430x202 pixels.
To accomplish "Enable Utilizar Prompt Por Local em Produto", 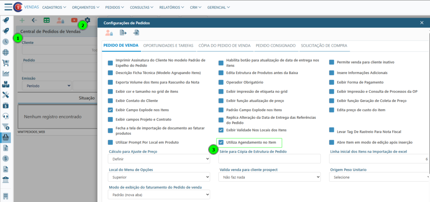I will (x=110, y=142).
